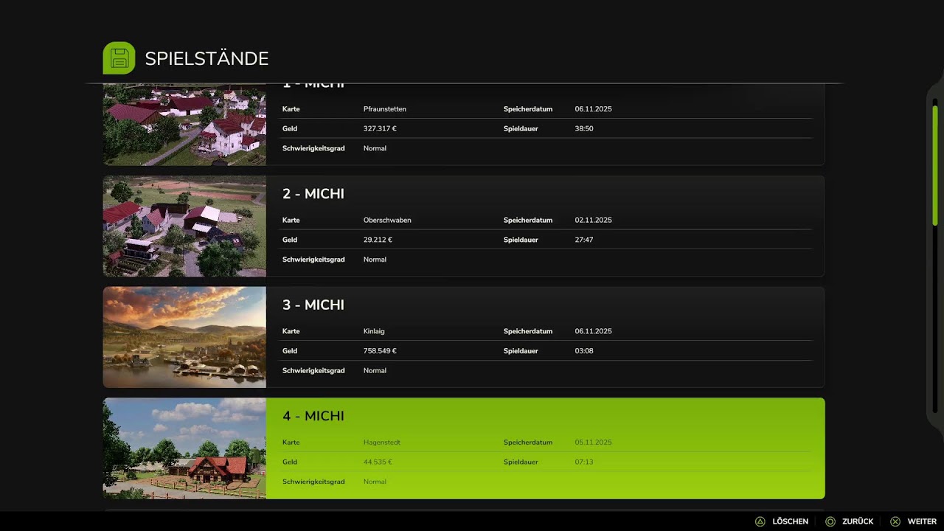Screen dimensions: 944x531
Task: Click the circle Zurück controller icon
Action: click(x=830, y=521)
